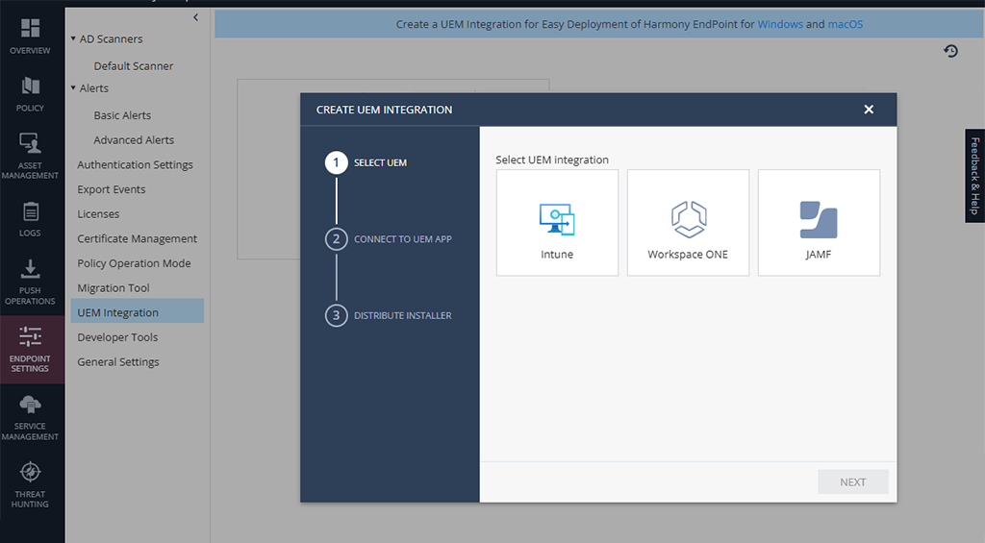This screenshot has width=985, height=543.
Task: Collapse the settings side panel chevron
Action: 196,17
